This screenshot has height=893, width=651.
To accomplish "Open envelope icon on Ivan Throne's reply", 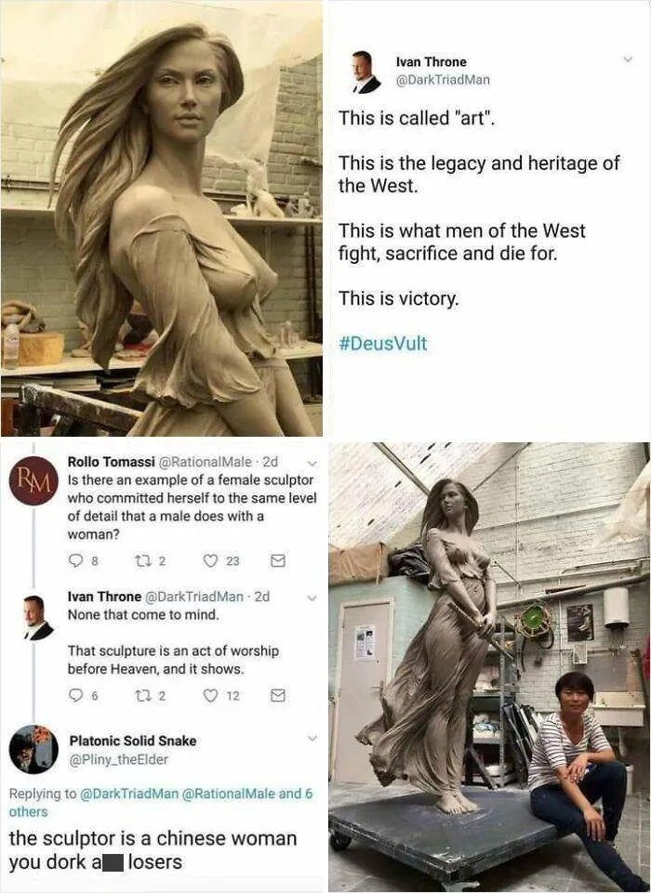I will tap(278, 695).
